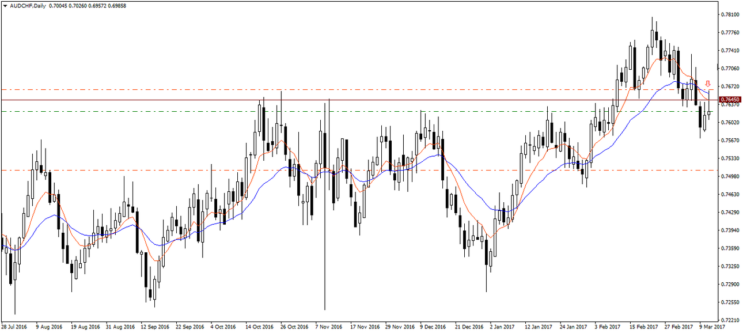
Task: Click the 0.73590 price axis label
Action: 730,248
